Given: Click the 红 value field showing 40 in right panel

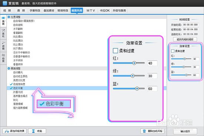Looking at the screenshot, I should [x=196, y=59].
